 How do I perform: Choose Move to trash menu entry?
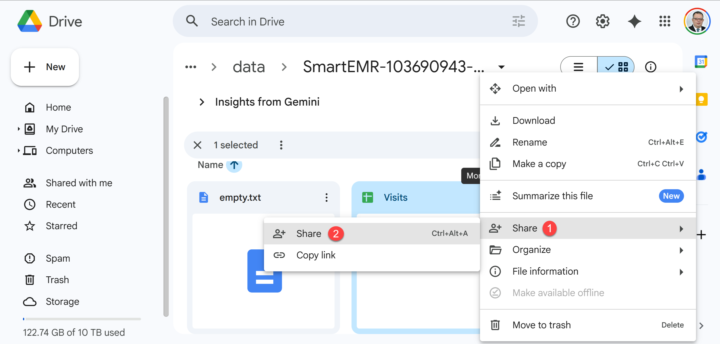[x=541, y=325]
